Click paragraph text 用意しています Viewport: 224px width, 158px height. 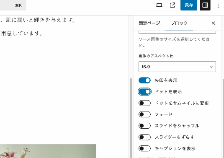pos(21,33)
